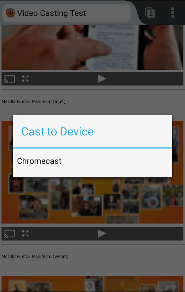Enter fullscreen on the mp4 Manifesto video
This screenshot has height=292, width=185.
pos(25,234)
